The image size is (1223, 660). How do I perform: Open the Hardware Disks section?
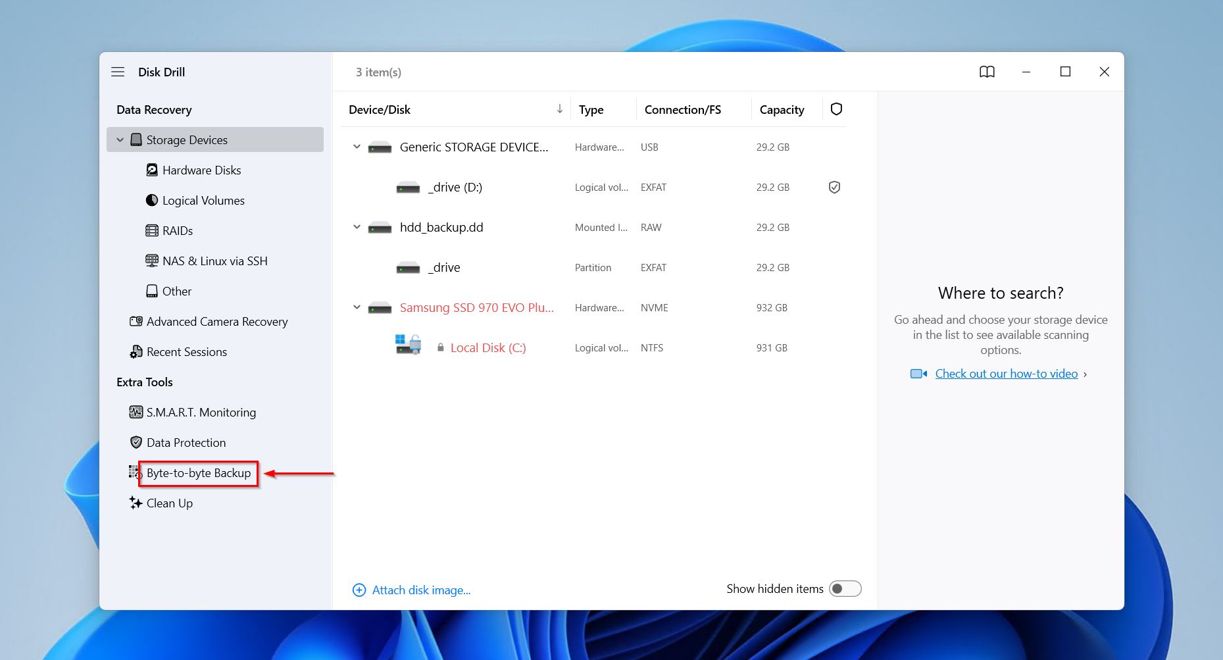pos(201,170)
